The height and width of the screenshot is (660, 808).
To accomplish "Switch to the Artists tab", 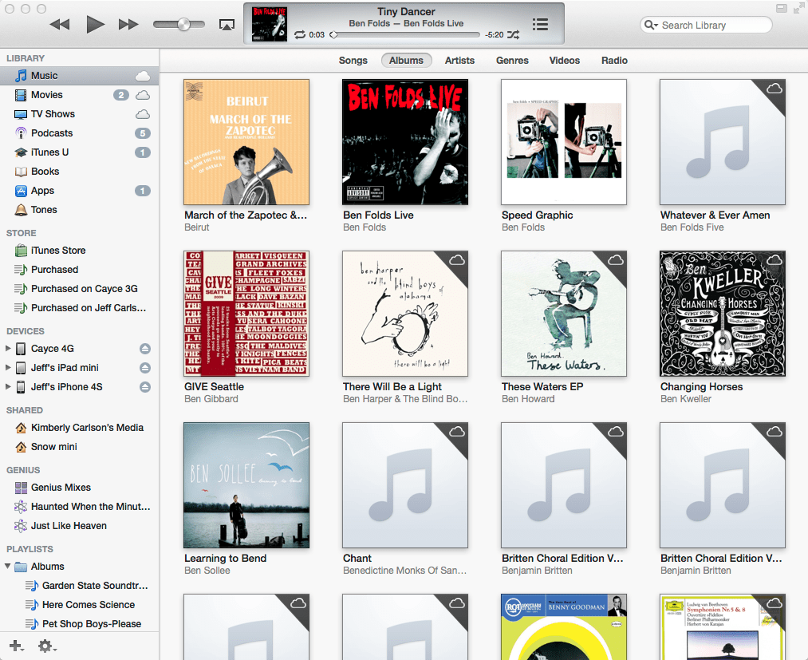I will 459,60.
